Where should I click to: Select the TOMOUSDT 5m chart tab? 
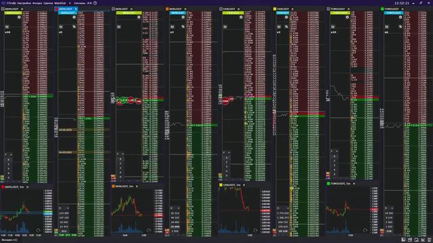(340, 184)
